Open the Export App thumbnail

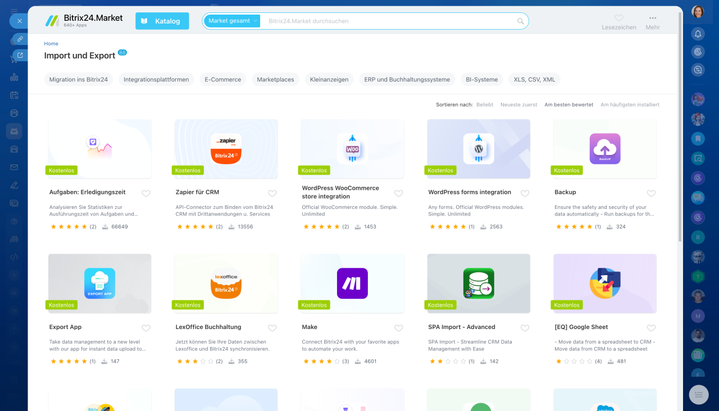click(x=99, y=284)
